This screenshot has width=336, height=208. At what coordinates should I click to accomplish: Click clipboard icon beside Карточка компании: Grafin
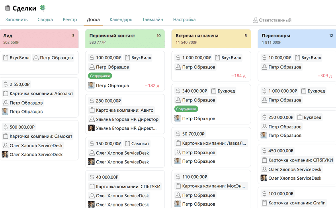(x=264, y=203)
